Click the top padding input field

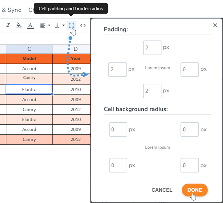pos(152,48)
